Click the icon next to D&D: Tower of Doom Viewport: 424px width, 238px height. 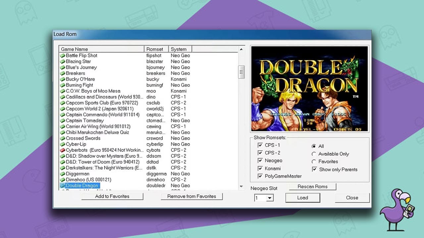click(62, 162)
